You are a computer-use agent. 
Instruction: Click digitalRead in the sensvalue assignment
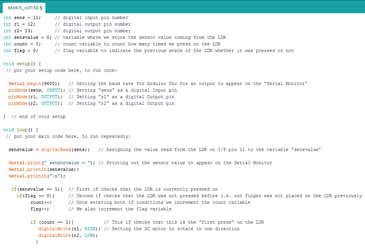(56, 149)
